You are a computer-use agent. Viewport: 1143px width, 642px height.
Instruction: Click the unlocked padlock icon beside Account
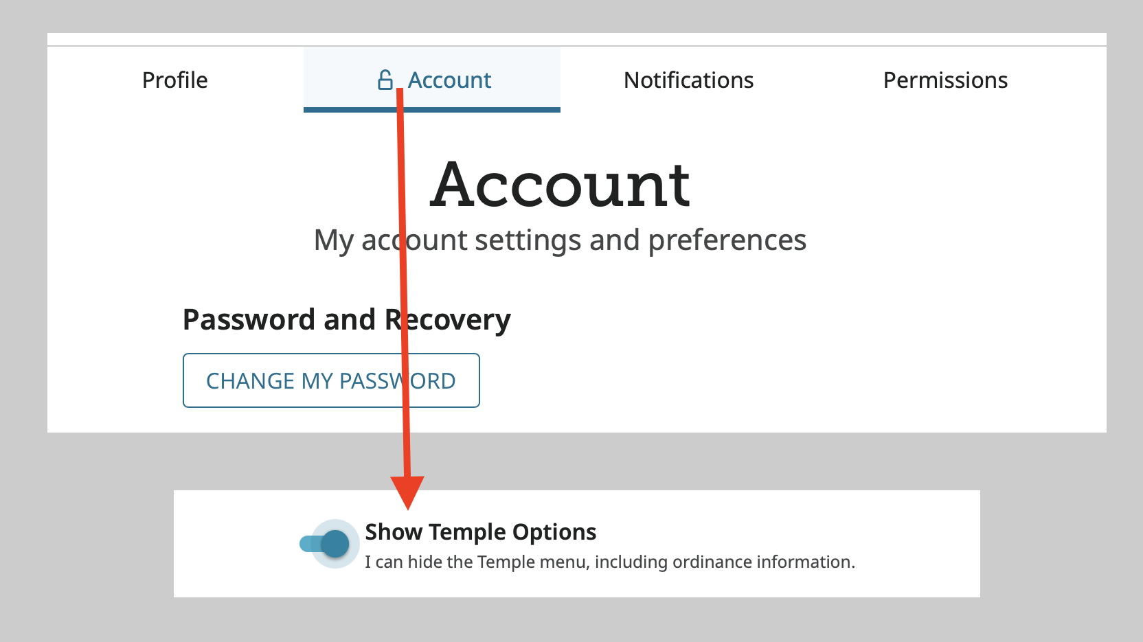point(385,80)
